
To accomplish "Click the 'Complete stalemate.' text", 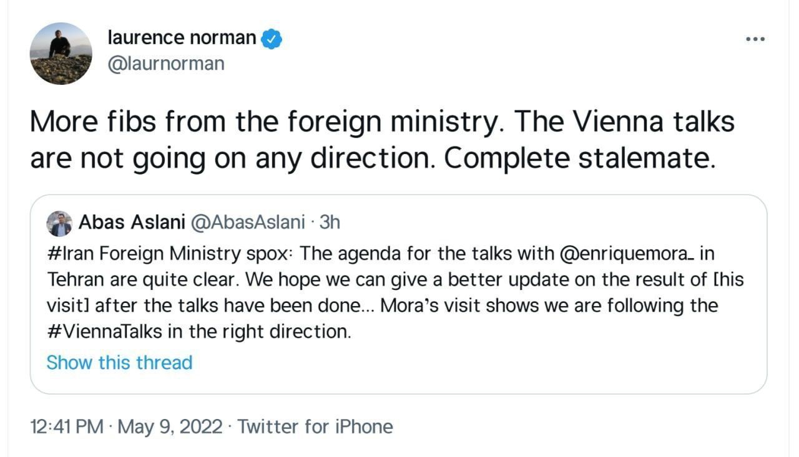I will (579, 159).
